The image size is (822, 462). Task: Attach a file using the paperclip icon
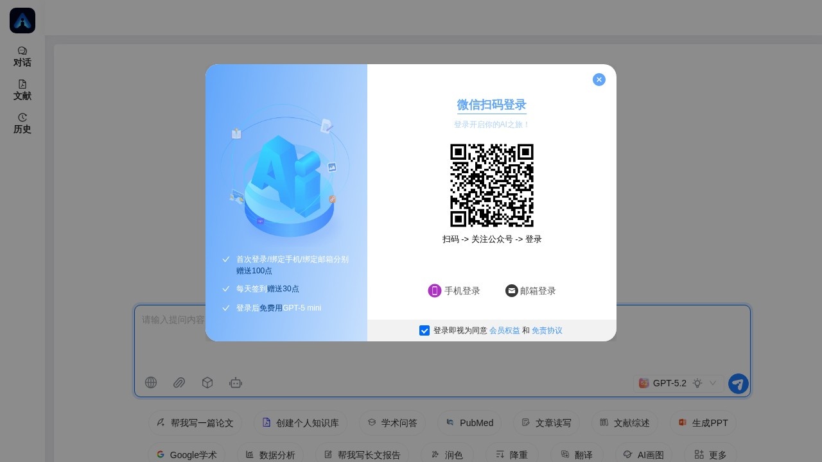[x=179, y=382]
